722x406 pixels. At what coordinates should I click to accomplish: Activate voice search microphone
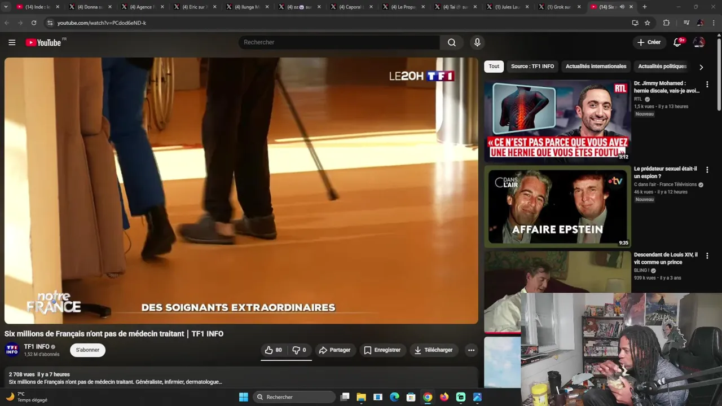click(x=477, y=42)
